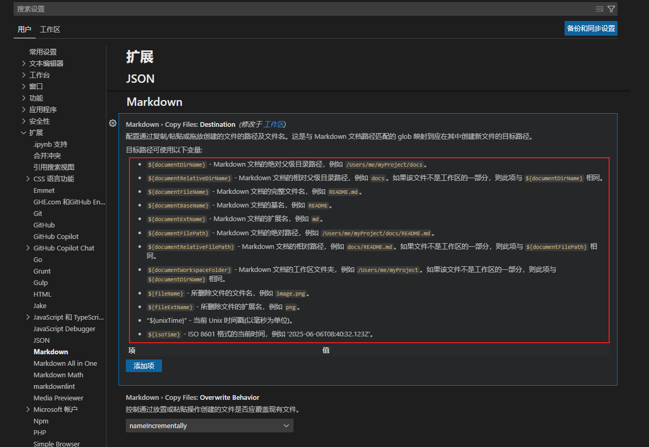
Task: Click the 搜索设置 search field
Action: click(x=210, y=9)
